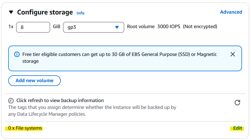Click the "Click refresh to view backup information" text

coord(60,100)
